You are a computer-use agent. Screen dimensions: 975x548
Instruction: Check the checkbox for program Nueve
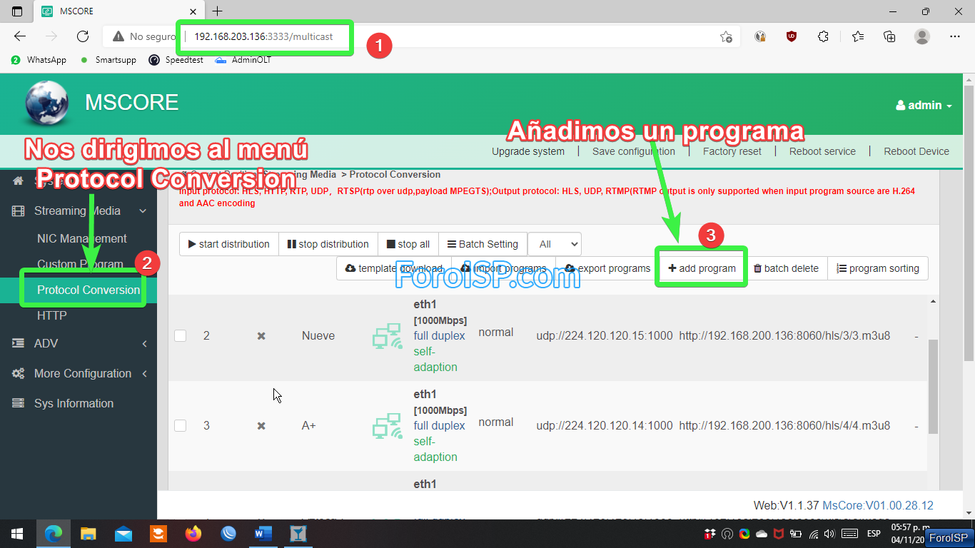click(180, 335)
